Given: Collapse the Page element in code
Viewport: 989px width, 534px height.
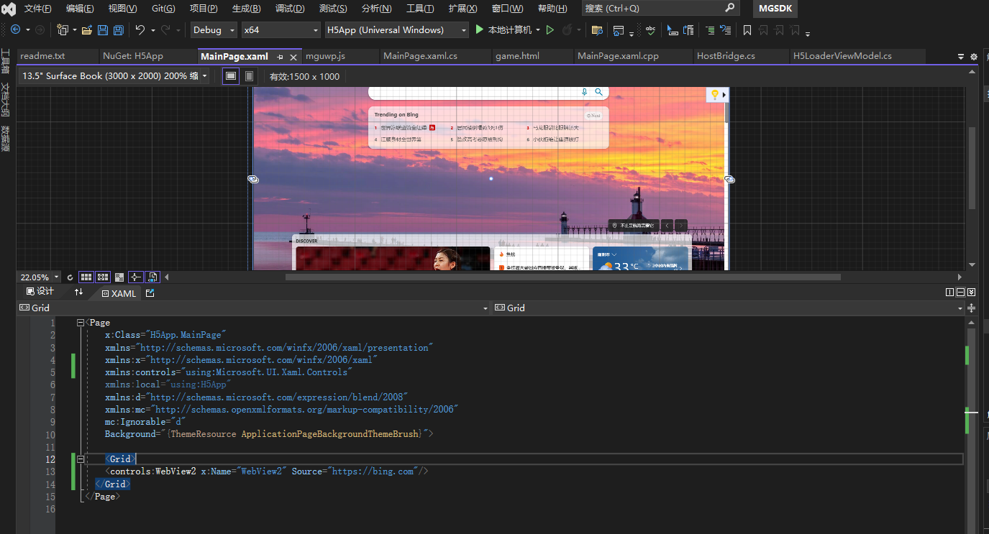Looking at the screenshot, I should pyautogui.click(x=81, y=323).
